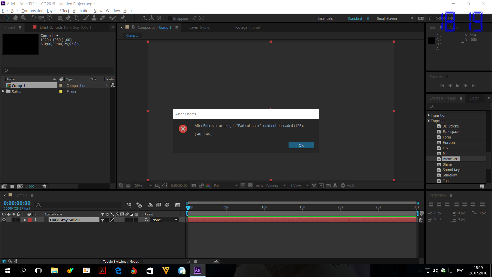492x277 pixels.
Task: Select the Zoom magnifier tool
Action: [x=23, y=18]
